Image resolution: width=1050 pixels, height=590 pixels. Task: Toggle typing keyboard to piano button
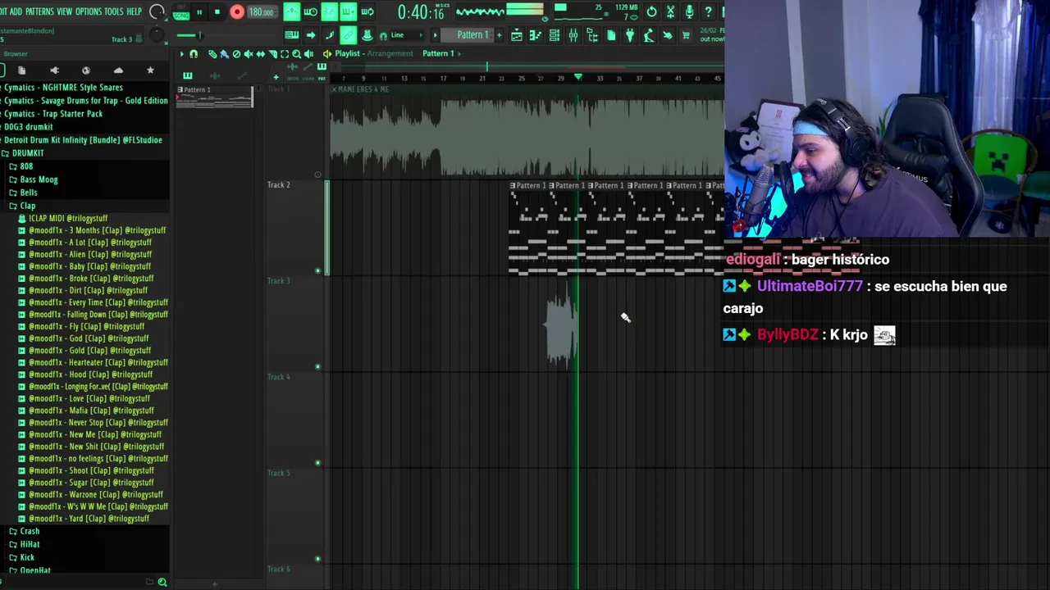tap(292, 34)
